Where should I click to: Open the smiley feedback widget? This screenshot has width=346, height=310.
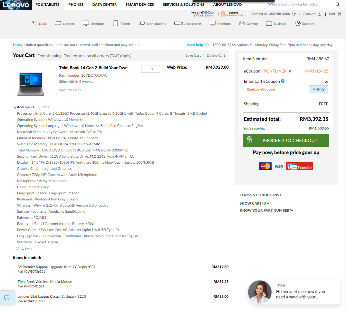click(7, 297)
